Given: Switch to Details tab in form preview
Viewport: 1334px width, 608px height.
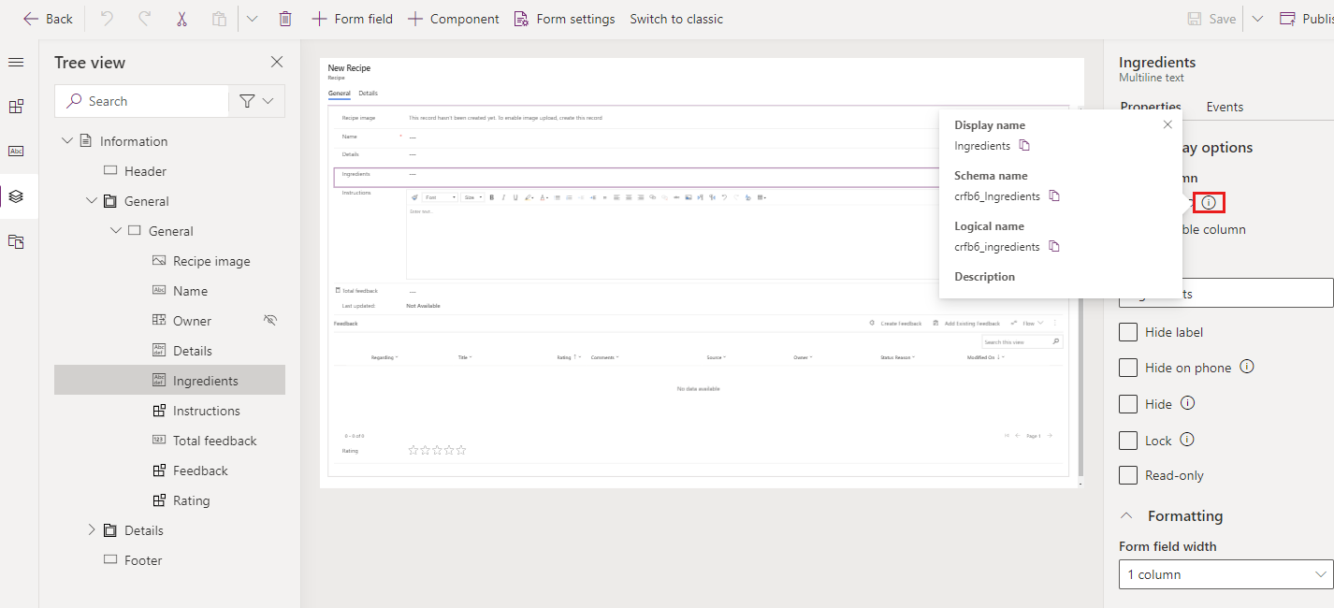Looking at the screenshot, I should [x=369, y=94].
